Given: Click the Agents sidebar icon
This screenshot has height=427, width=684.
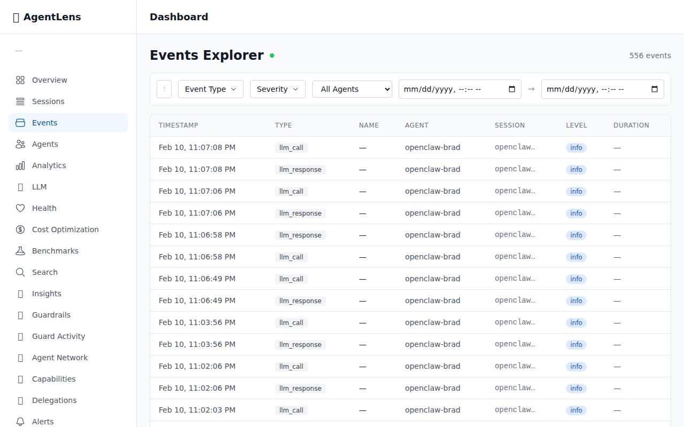Looking at the screenshot, I should [20, 144].
